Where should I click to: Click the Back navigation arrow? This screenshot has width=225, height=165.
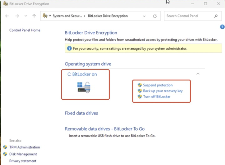7,16
